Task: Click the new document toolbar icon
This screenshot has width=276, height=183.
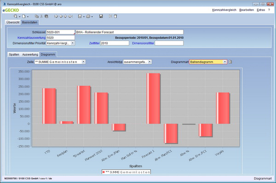Action: (x=23, y=16)
